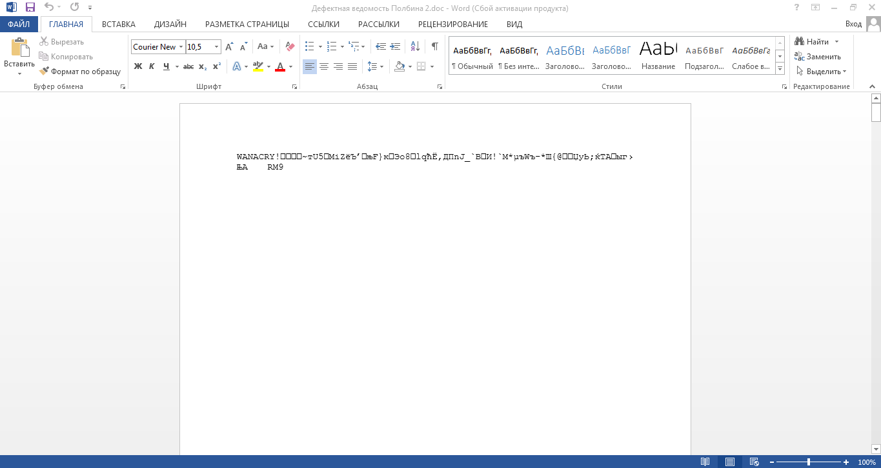Expand the underline style dropdown arrow
The width and height of the screenshot is (881, 468).
pos(176,66)
